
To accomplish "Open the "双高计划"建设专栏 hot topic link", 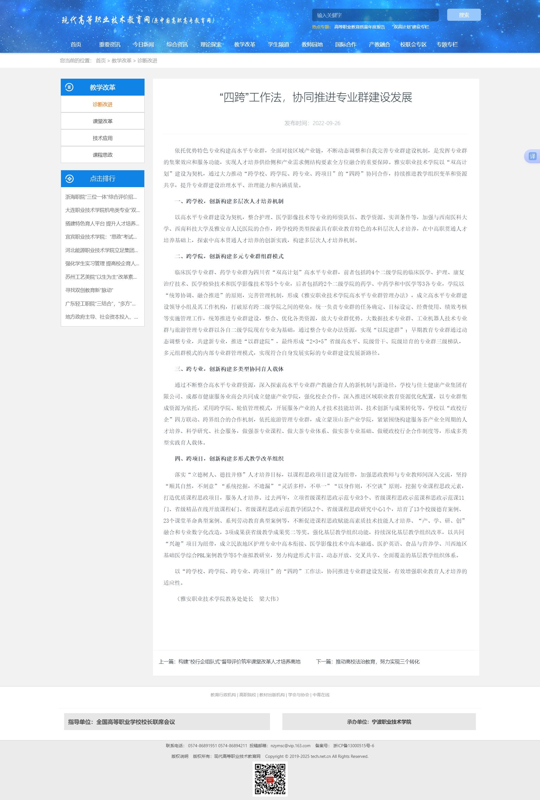I will coord(410,27).
